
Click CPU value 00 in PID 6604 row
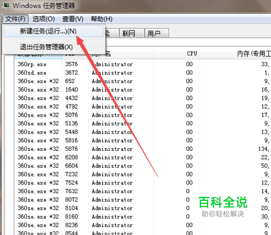pos(189,166)
